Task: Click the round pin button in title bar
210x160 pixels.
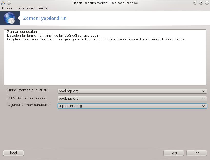Action: click(x=9, y=3)
